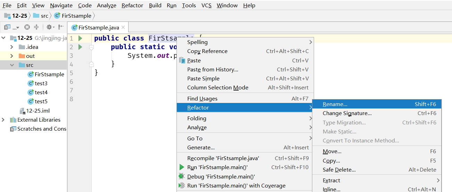Open the Tools menu
452x192 pixels.
[189, 6]
